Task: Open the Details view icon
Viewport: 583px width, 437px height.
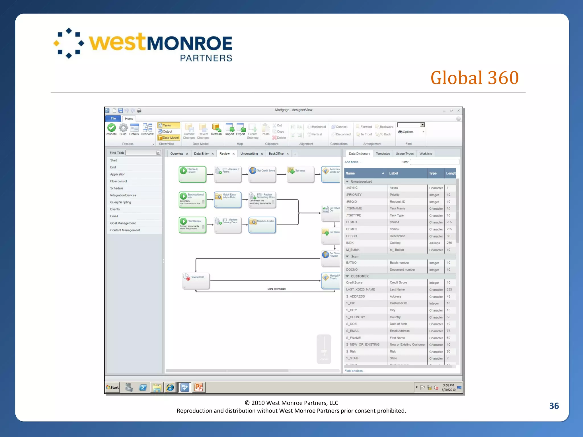Action: pos(134,128)
